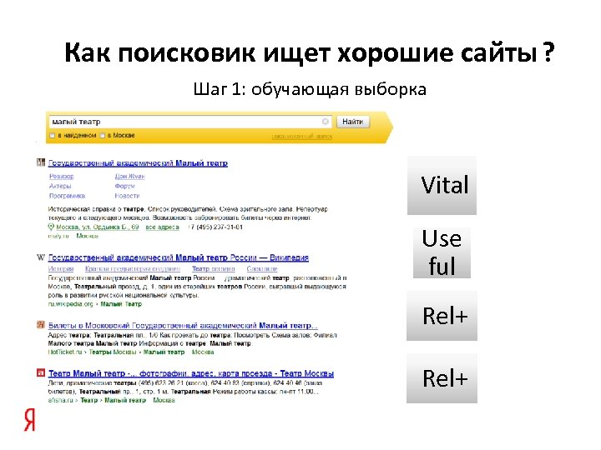Click the Театры Москвы breadcrumb under HotTicket

[x=113, y=352]
